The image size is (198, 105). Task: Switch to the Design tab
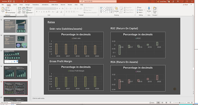click(28, 5)
